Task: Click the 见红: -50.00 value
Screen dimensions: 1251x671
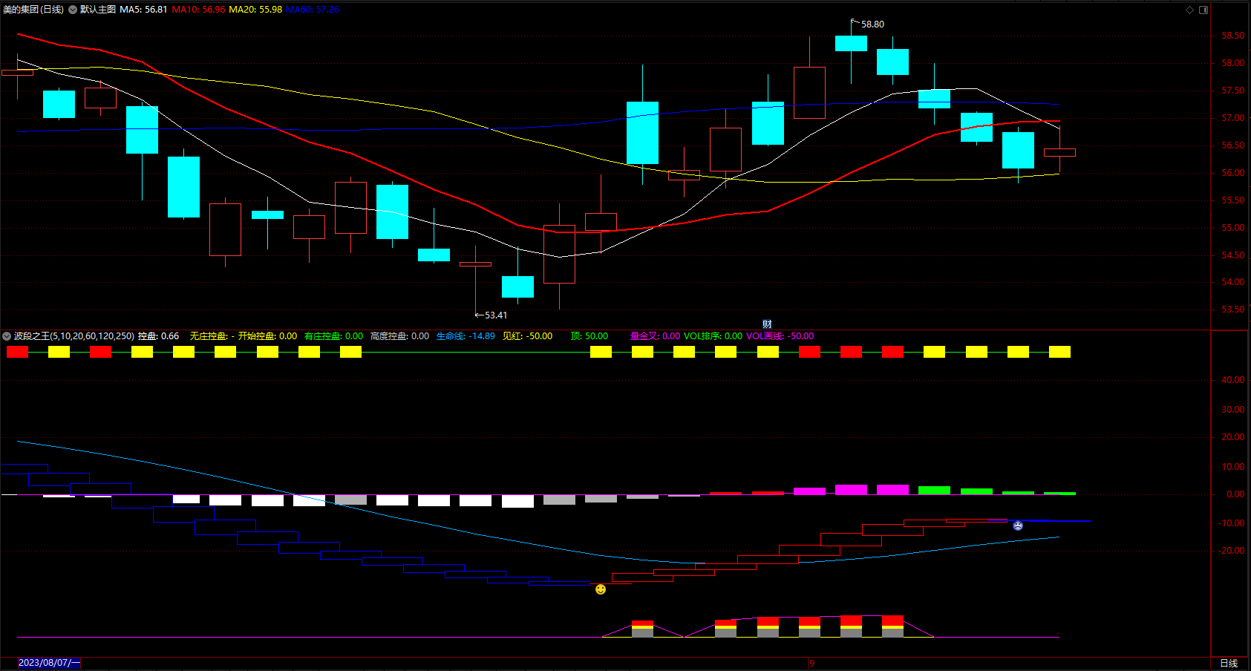Action: tap(527, 336)
